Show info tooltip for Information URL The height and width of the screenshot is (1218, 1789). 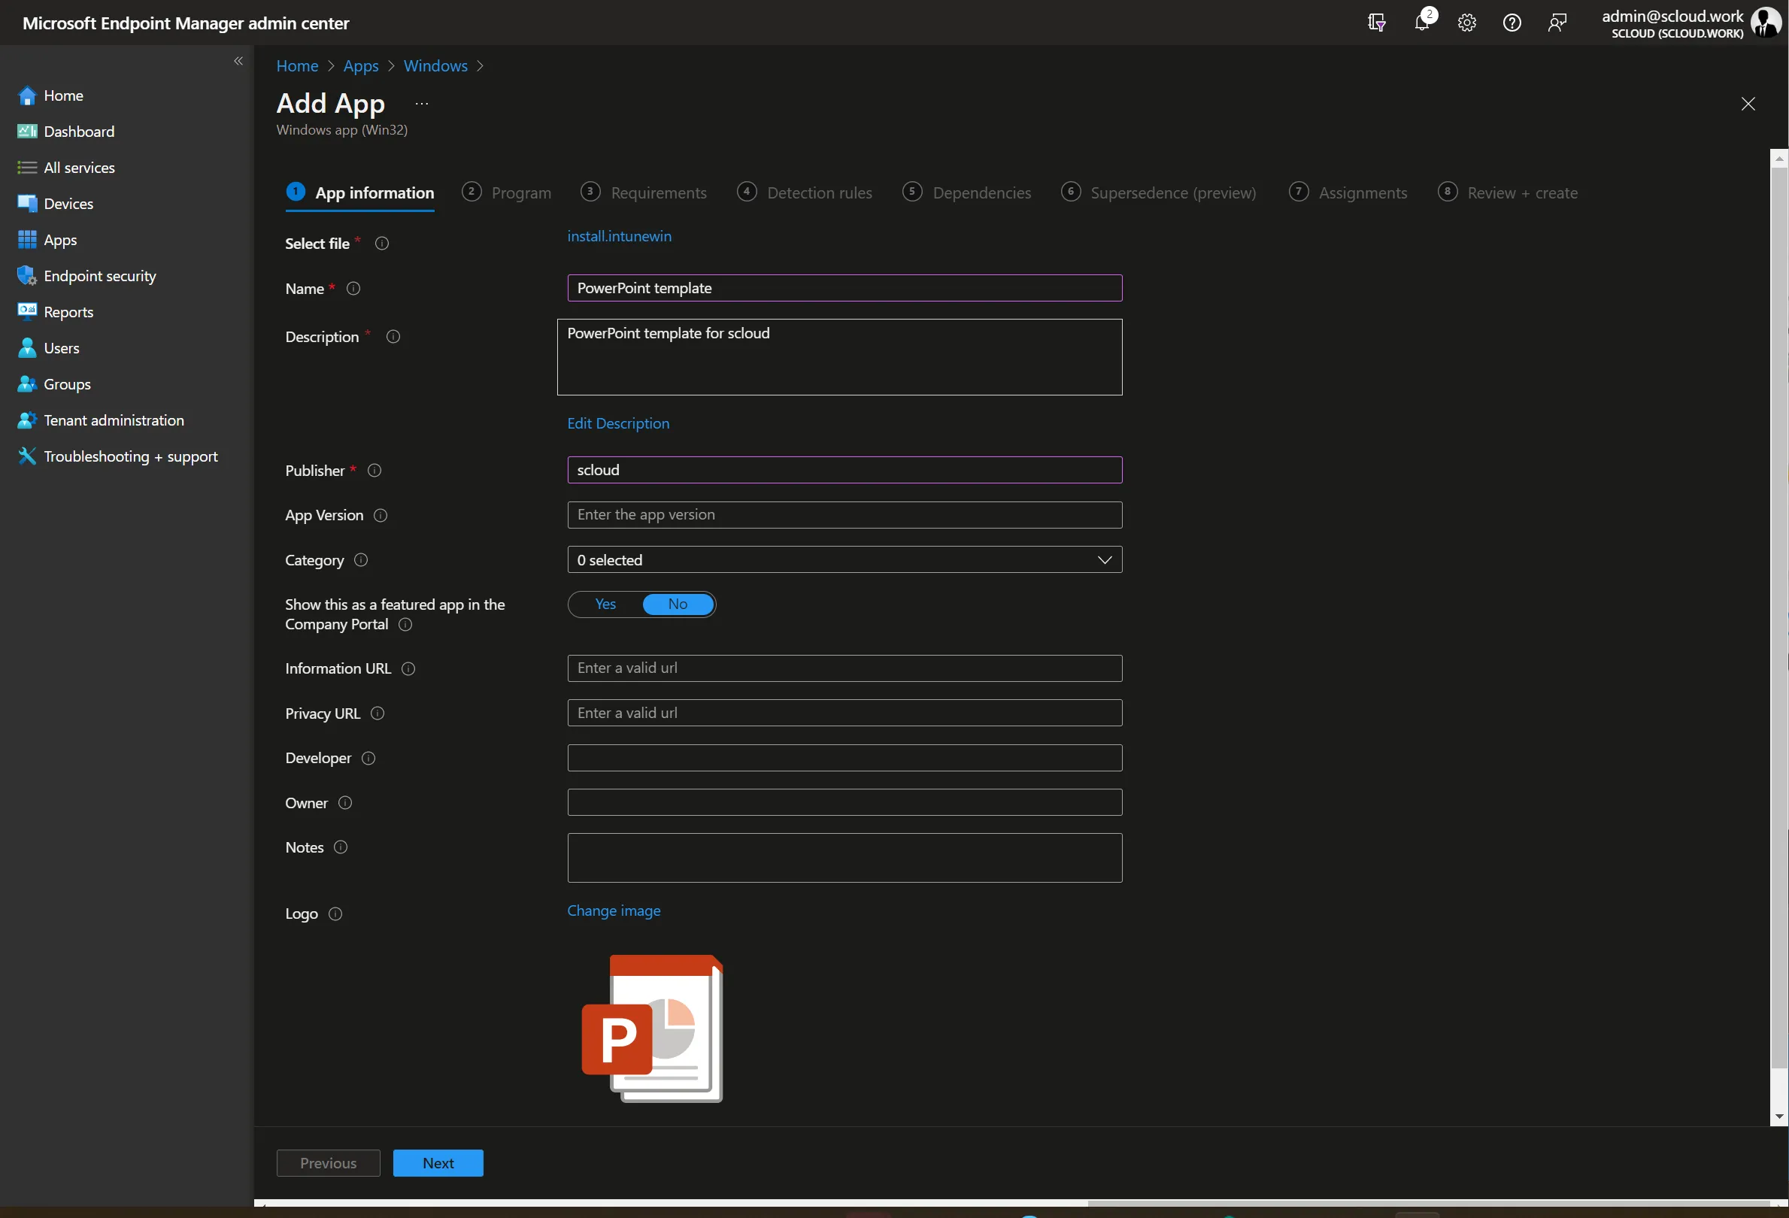[409, 669]
